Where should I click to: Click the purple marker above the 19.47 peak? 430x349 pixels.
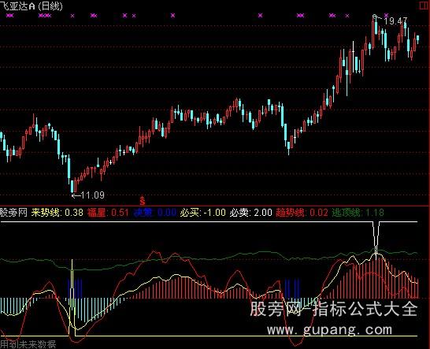pos(386,15)
